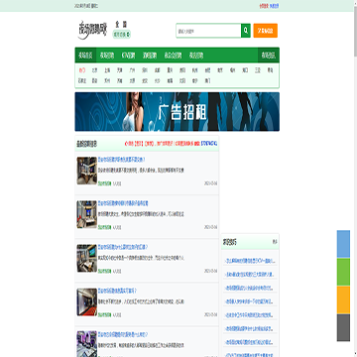Open the fifth listing's blue title link

tap(123, 334)
